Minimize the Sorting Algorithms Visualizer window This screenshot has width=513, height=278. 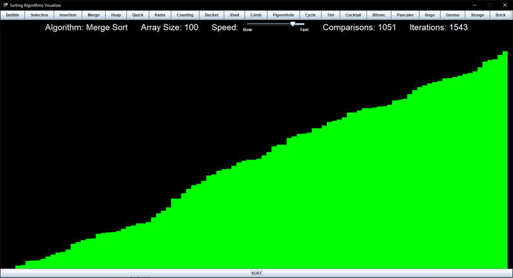click(x=474, y=5)
